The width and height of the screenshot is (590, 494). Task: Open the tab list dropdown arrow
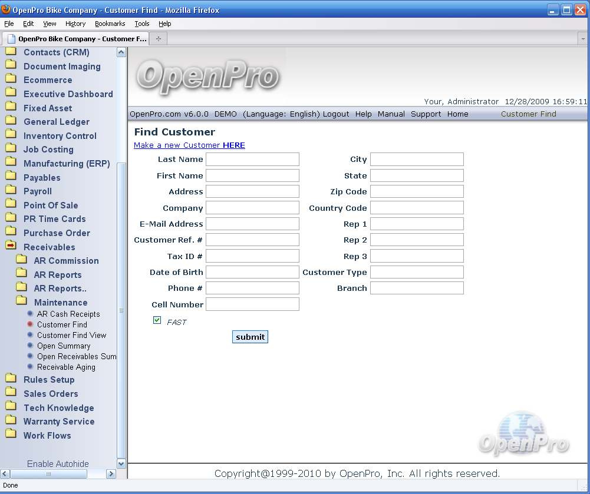tap(582, 39)
